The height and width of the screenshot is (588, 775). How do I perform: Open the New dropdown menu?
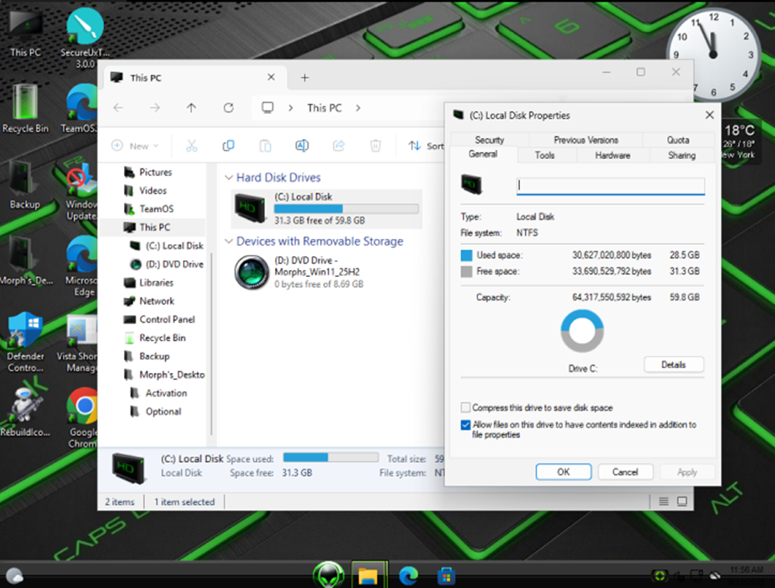(136, 146)
